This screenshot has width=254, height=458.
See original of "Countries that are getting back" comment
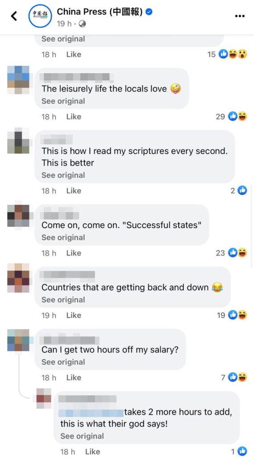click(63, 300)
